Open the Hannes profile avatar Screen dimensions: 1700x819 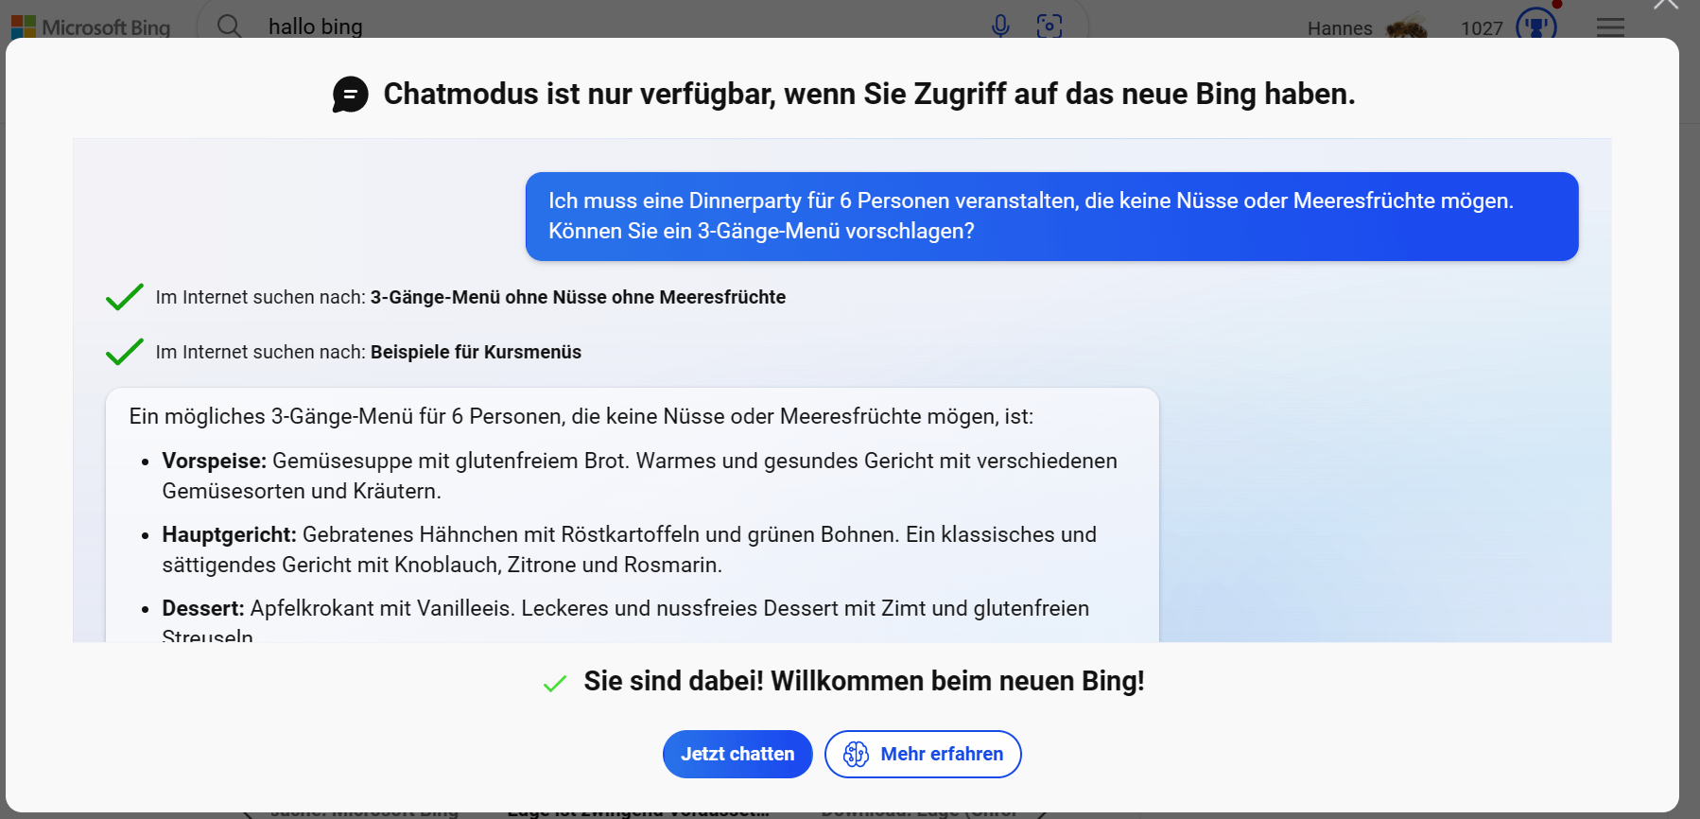[x=1407, y=26]
